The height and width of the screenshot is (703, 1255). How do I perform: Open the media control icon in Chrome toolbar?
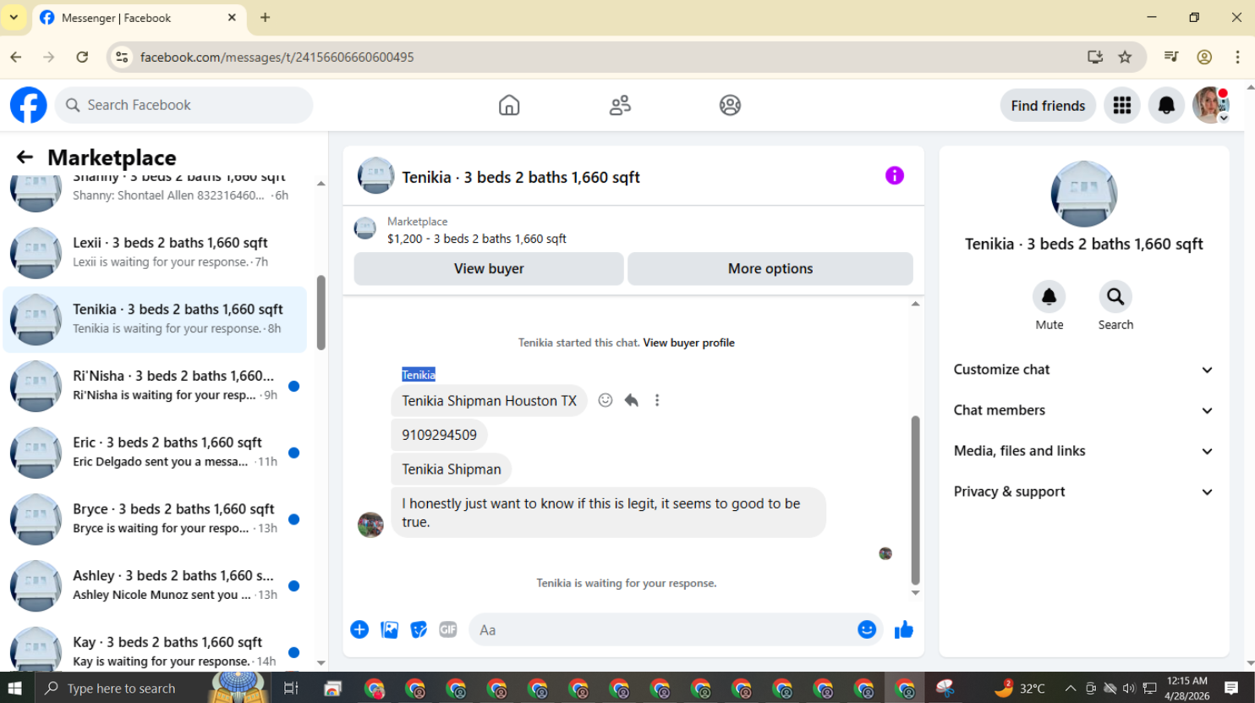[1171, 57]
